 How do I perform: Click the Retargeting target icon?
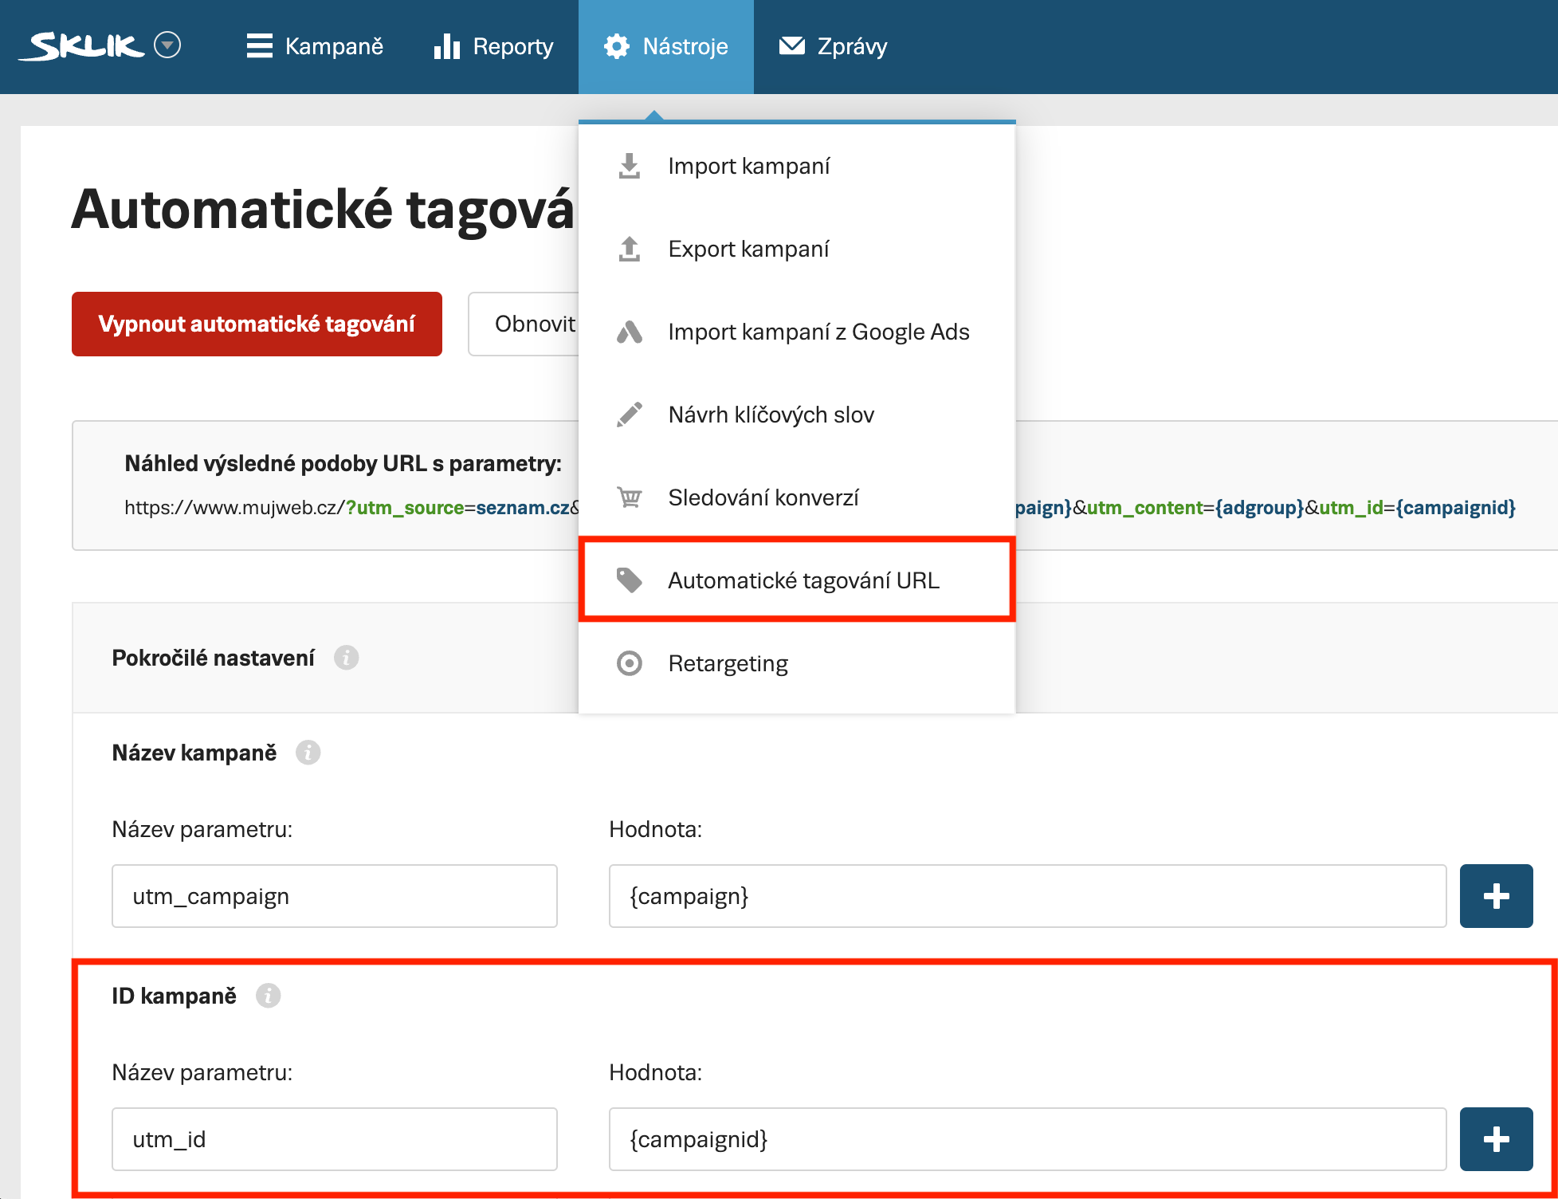coord(630,663)
